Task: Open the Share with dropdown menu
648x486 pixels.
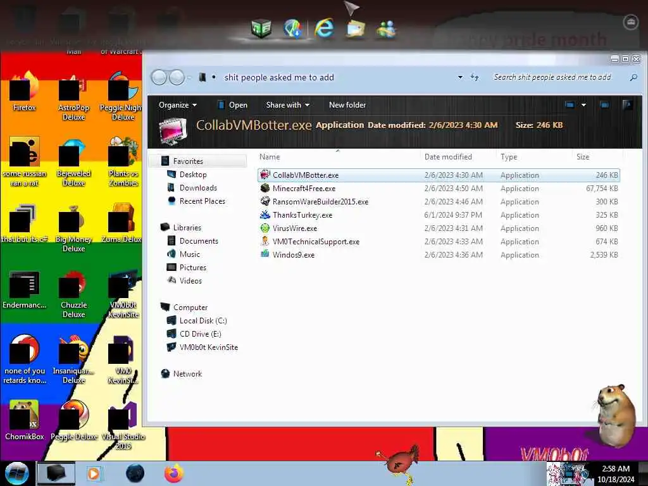Action: click(288, 105)
